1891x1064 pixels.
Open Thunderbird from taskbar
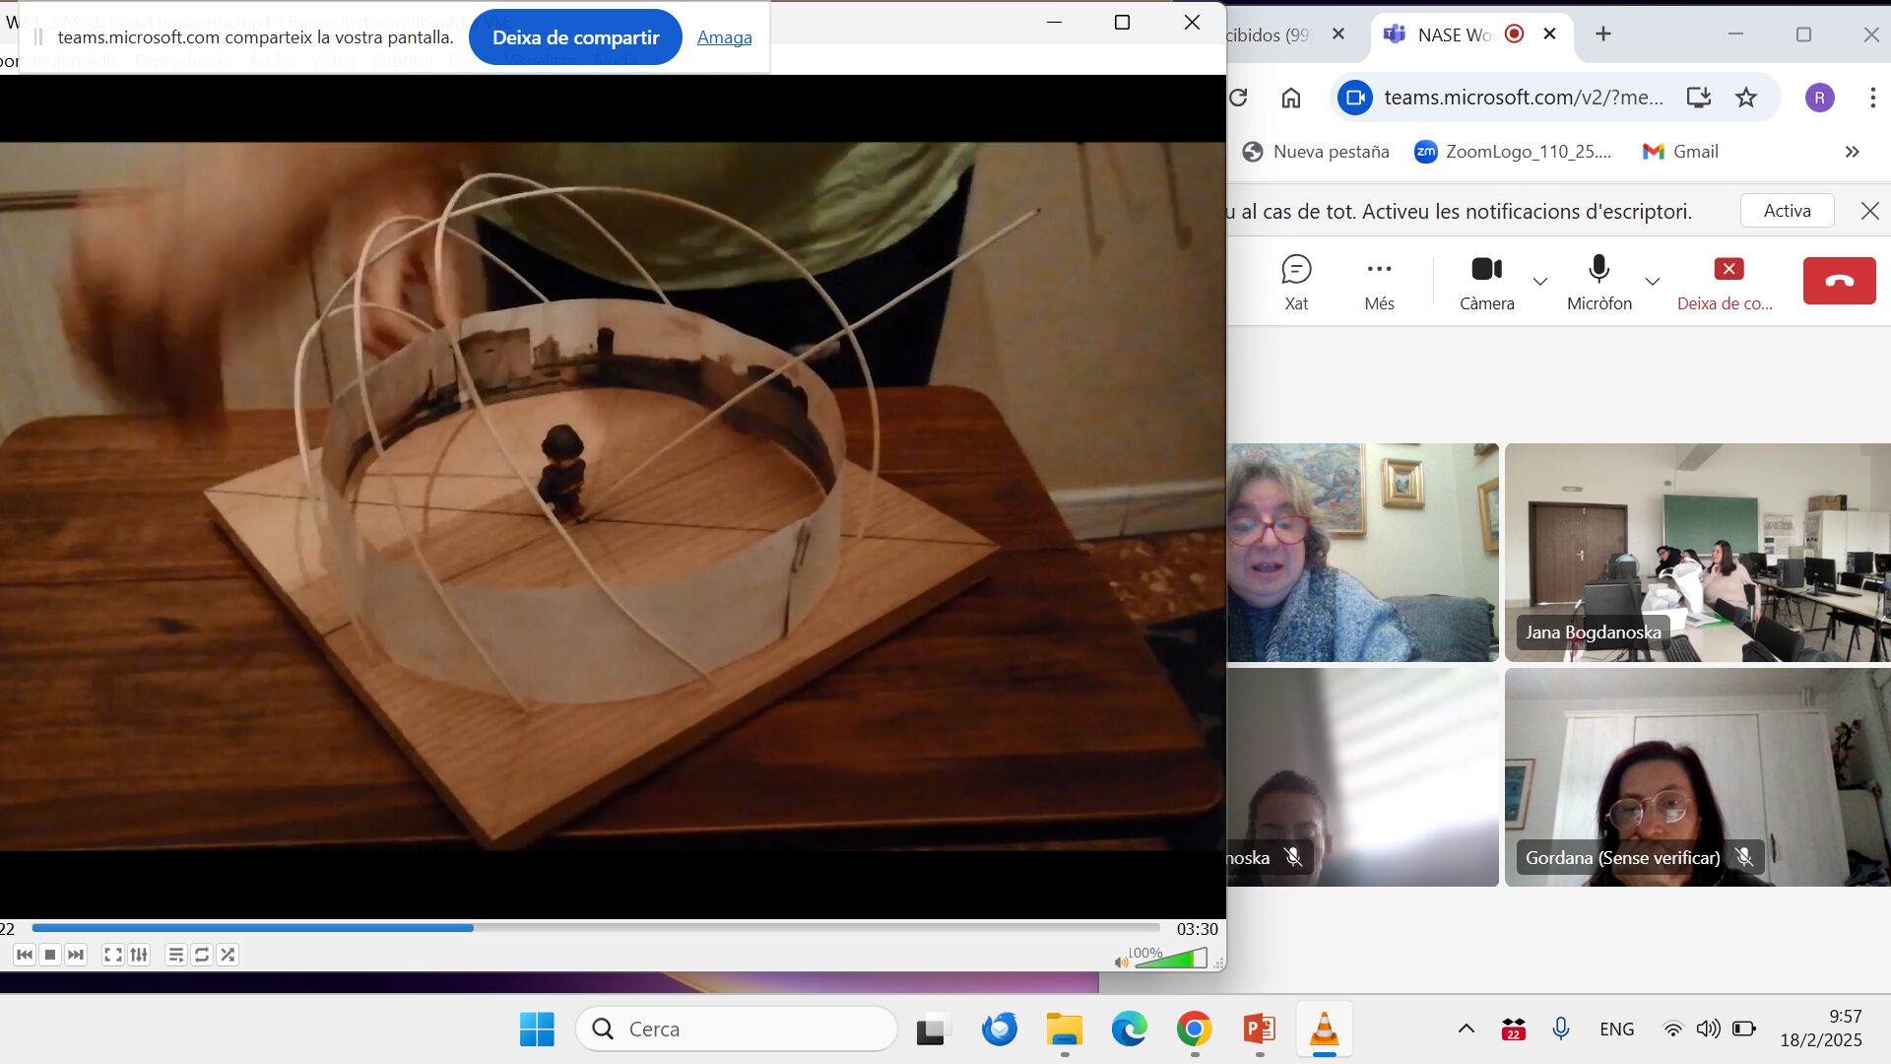point(999,1030)
